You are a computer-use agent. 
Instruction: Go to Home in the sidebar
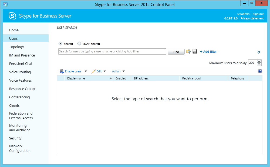pos(14,30)
